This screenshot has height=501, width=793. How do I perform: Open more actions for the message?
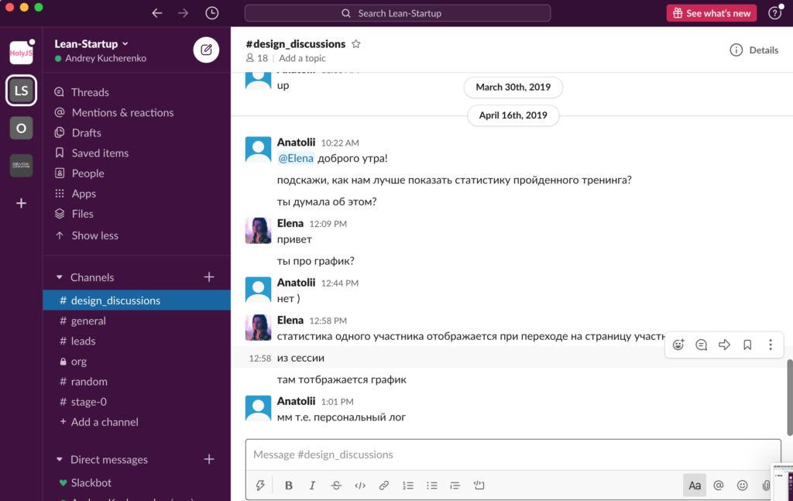[x=771, y=345]
